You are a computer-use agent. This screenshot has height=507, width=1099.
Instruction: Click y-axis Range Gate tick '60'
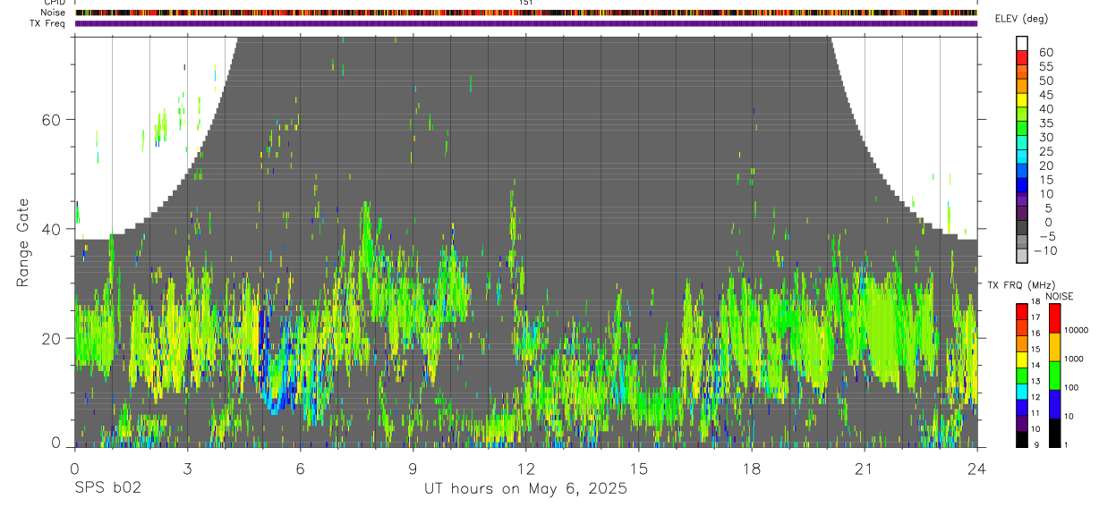pos(51,119)
